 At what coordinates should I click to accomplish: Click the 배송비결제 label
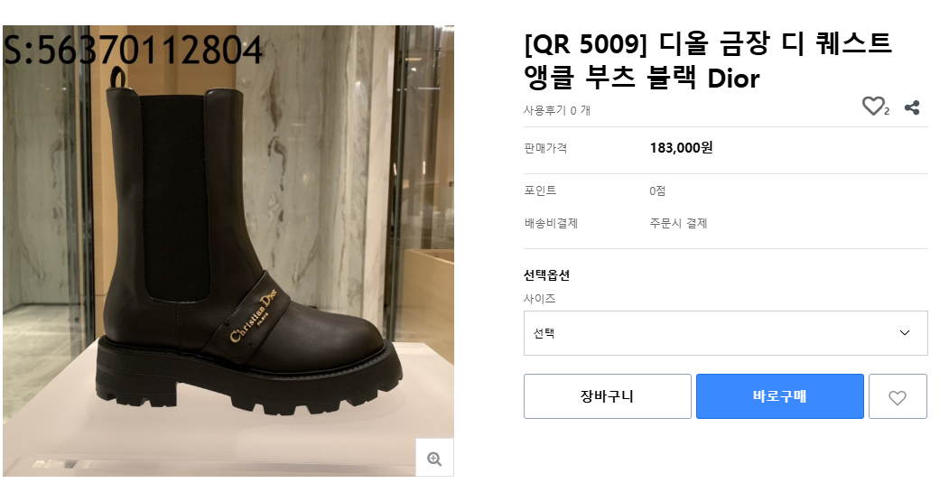click(x=551, y=223)
